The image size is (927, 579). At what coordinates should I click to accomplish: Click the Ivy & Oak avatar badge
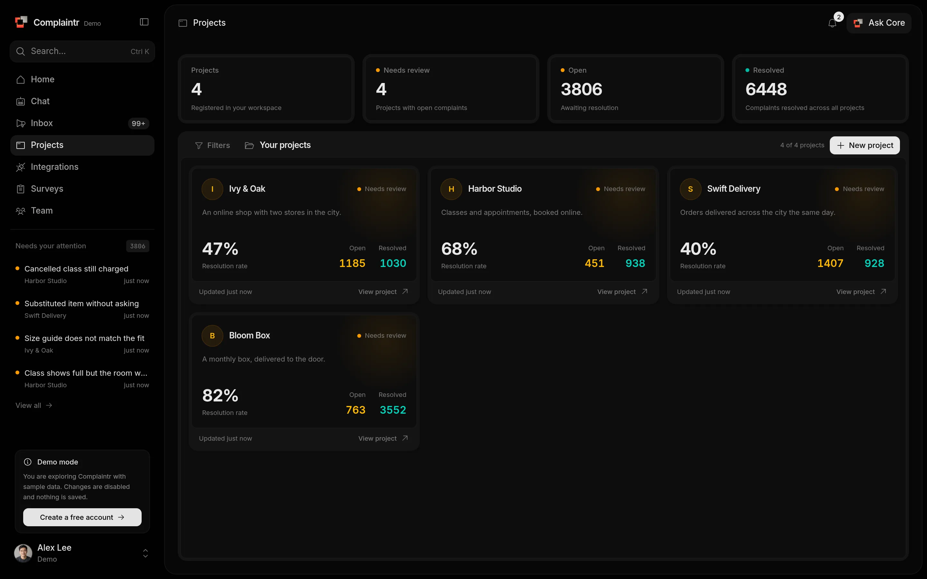(212, 189)
